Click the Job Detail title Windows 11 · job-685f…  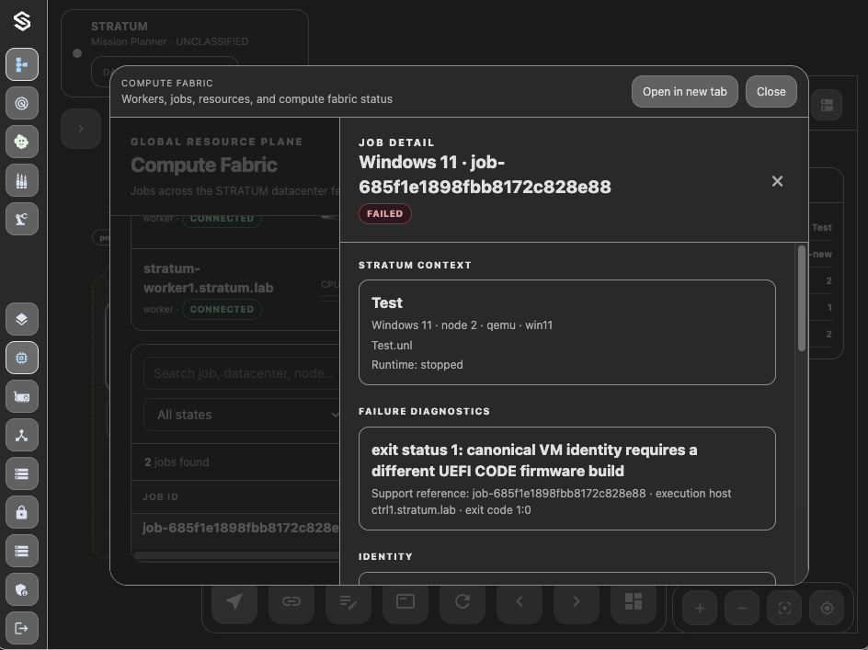point(485,175)
